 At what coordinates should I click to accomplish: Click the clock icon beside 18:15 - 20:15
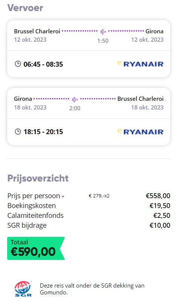[18, 131]
